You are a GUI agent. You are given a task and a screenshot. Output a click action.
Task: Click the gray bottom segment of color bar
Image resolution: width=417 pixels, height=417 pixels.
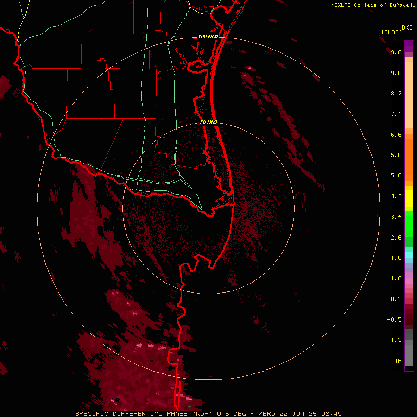pyautogui.click(x=409, y=355)
